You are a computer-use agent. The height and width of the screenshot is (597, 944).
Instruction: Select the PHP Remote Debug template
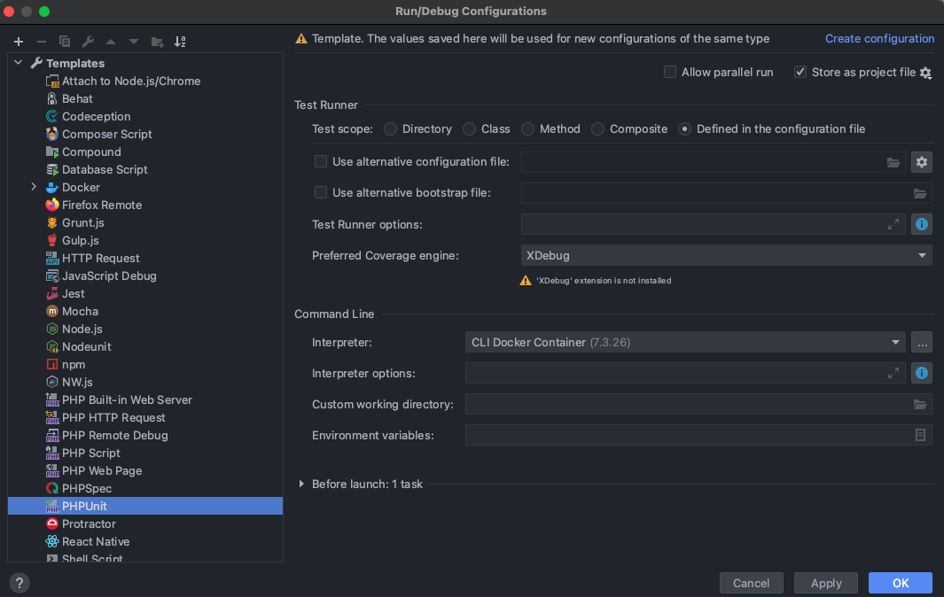click(x=114, y=435)
